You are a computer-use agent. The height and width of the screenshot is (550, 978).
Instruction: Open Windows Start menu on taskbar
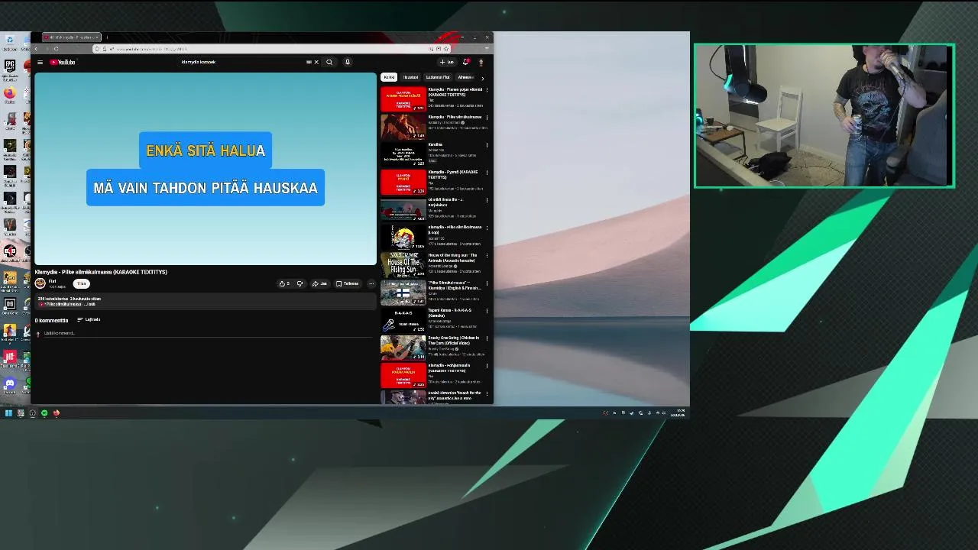[x=8, y=413]
